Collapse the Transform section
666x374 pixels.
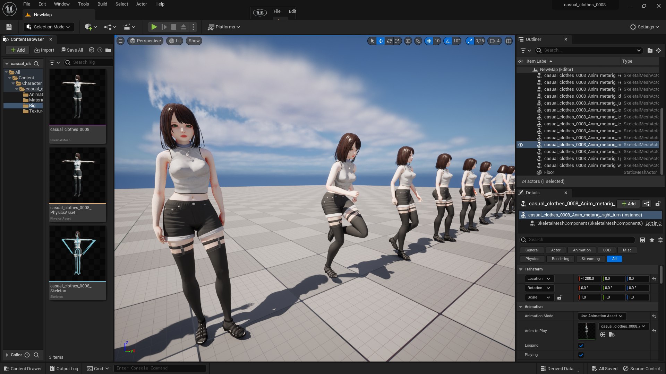pos(521,269)
